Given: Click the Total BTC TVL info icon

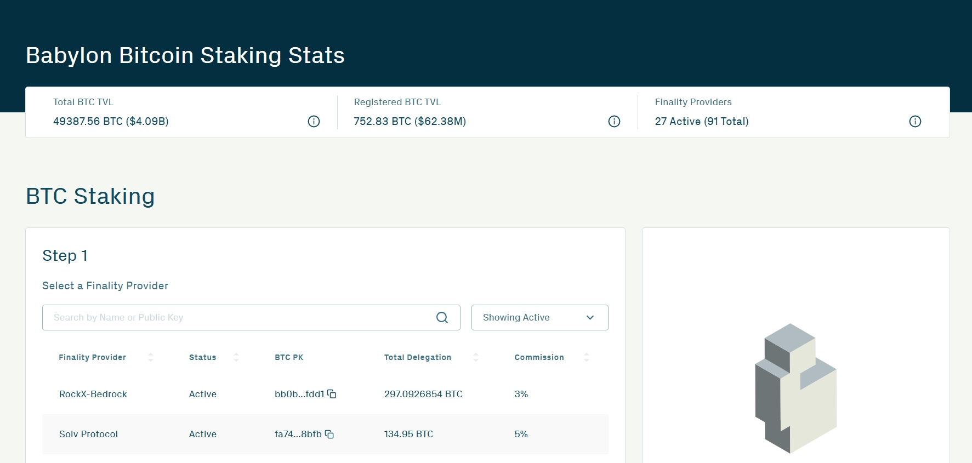Looking at the screenshot, I should click(314, 122).
